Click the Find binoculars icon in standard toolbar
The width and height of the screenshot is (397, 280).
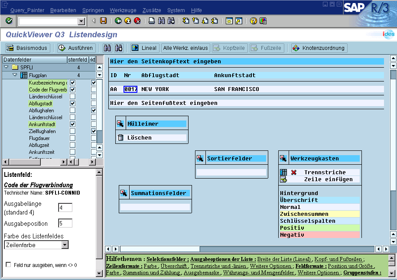[161, 21]
